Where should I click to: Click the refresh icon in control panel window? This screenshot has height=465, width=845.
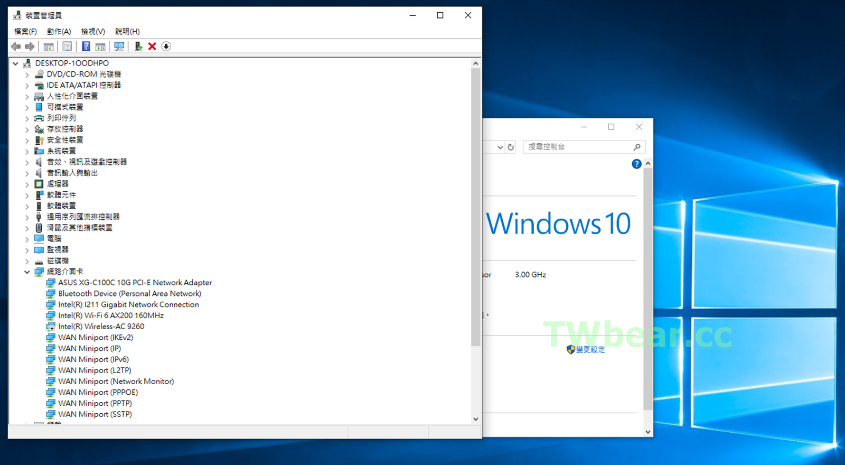click(511, 147)
